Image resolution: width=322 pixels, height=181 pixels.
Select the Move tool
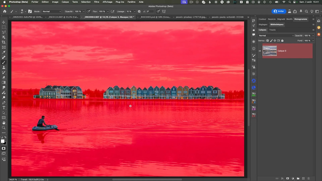[x=4, y=22]
